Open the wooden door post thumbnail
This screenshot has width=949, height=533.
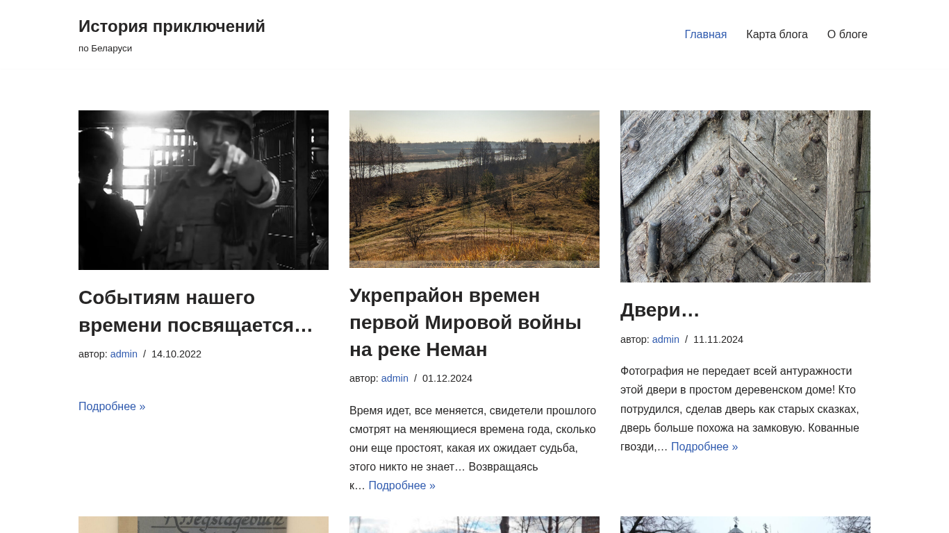point(745,196)
